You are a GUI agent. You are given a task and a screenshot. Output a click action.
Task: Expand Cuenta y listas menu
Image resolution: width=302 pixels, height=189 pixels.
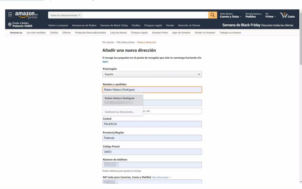[231, 15]
